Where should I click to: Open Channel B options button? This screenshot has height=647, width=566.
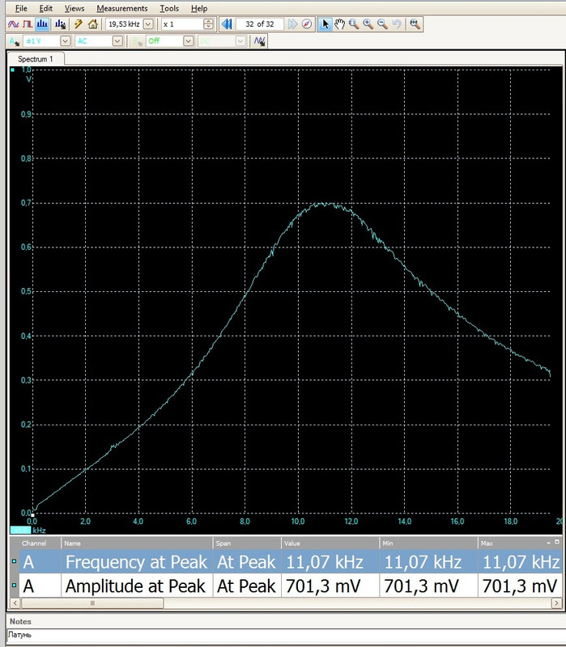point(136,41)
